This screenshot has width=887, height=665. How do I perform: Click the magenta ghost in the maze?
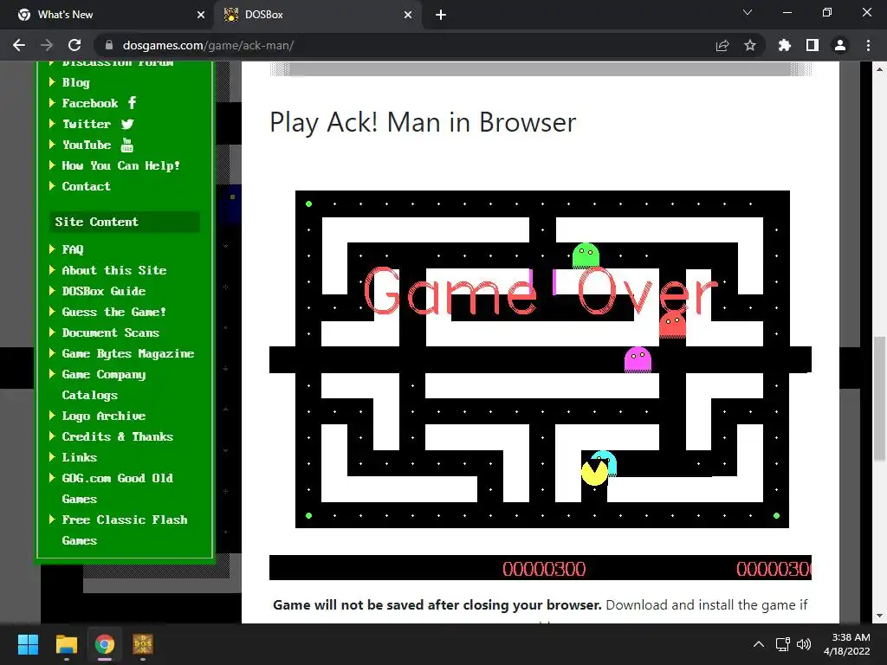pyautogui.click(x=638, y=359)
